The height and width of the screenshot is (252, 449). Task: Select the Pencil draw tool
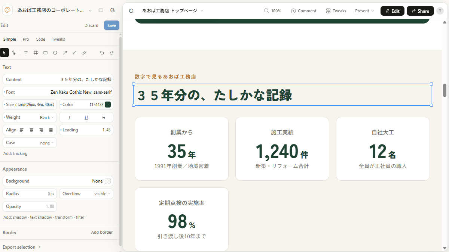84,53
